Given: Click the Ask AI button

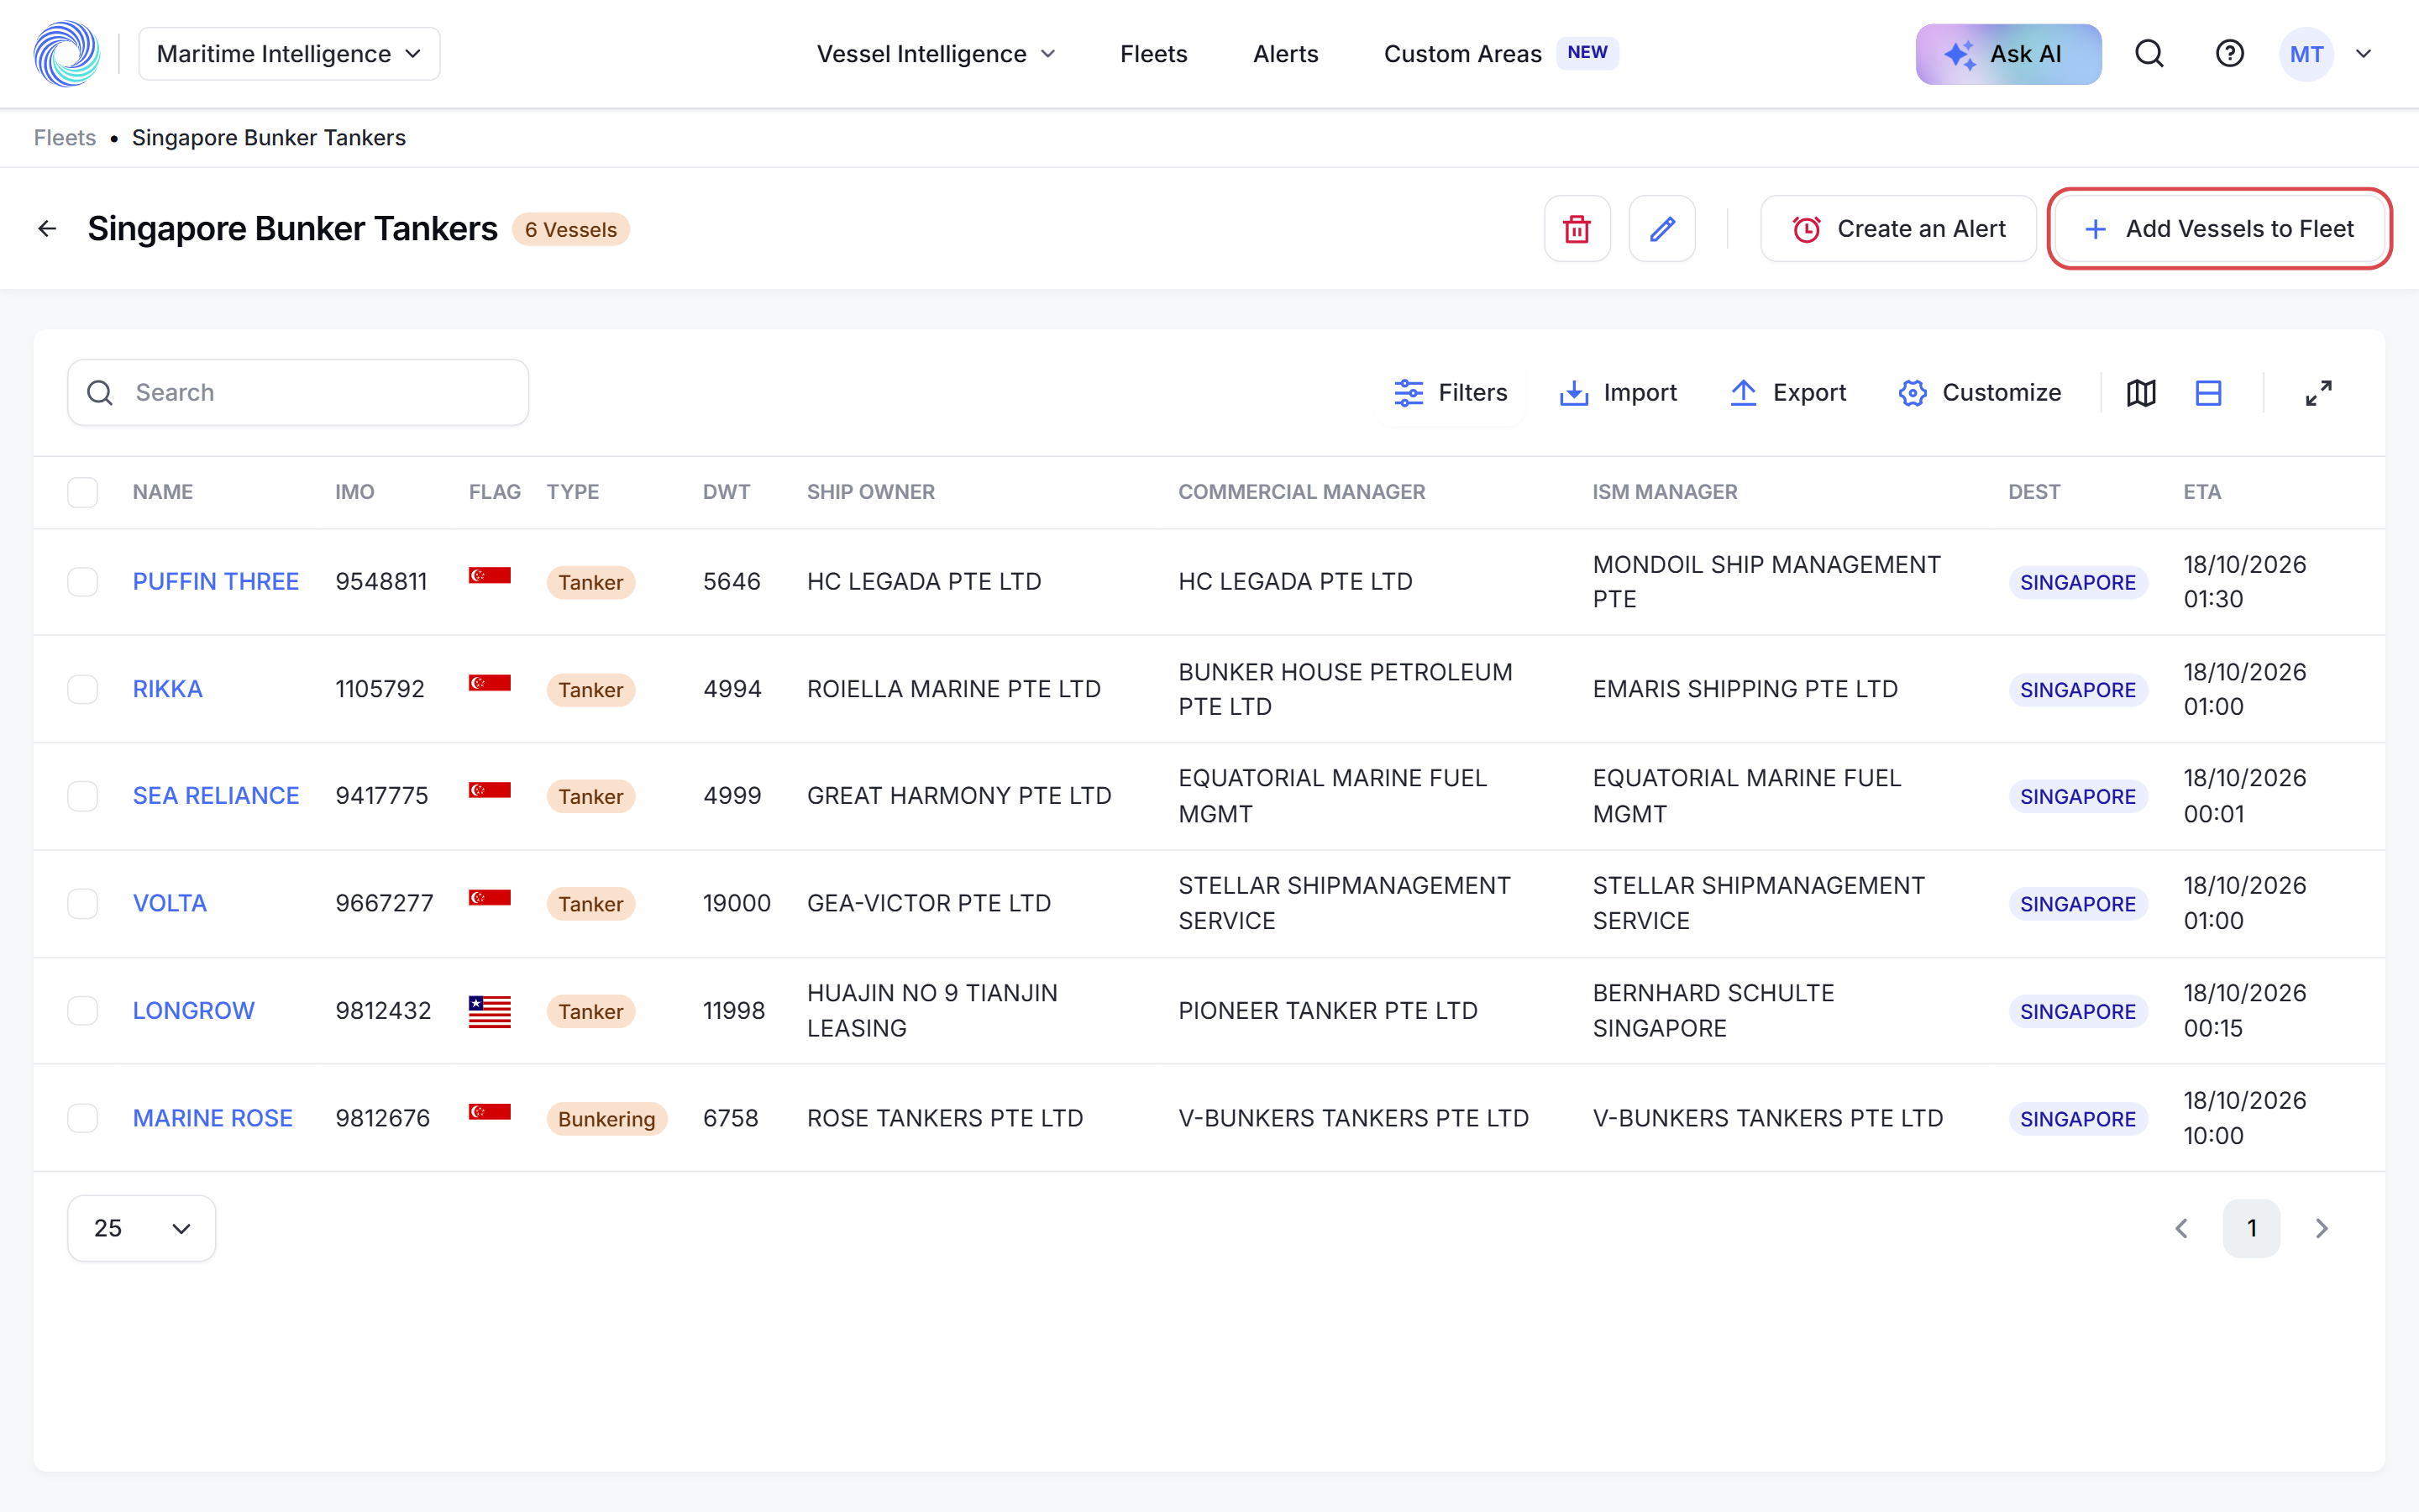Looking at the screenshot, I should click(x=2008, y=54).
